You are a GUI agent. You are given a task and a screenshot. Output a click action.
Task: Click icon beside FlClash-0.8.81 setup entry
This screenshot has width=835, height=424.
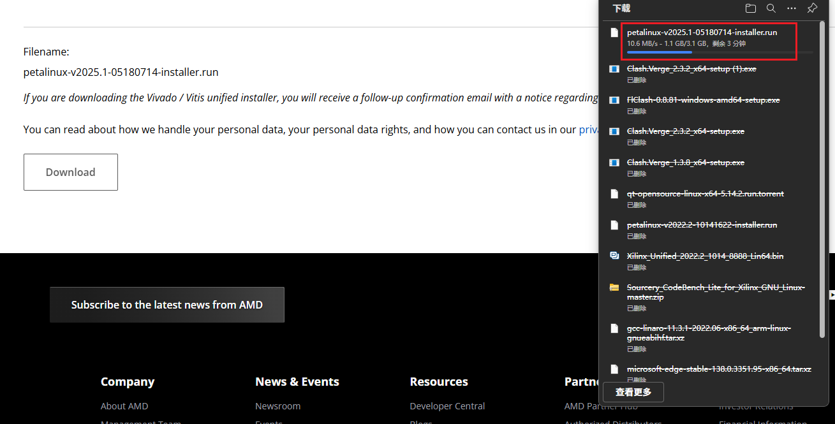tap(614, 100)
